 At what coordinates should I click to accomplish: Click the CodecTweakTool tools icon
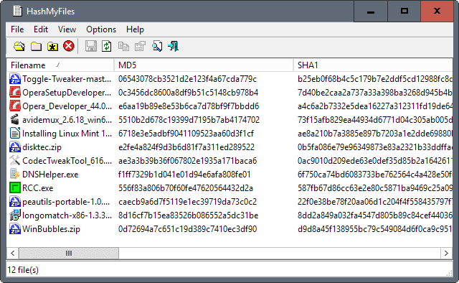click(14, 161)
